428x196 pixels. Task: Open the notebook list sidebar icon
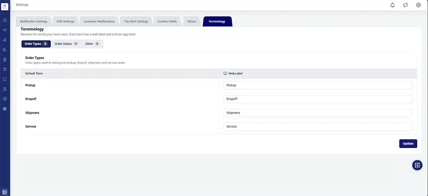pyautogui.click(x=5, y=69)
